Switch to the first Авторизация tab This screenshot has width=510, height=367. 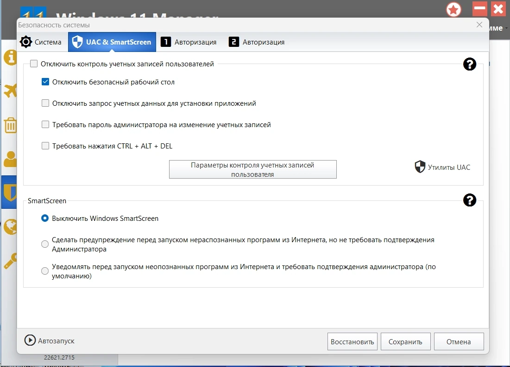tap(189, 42)
